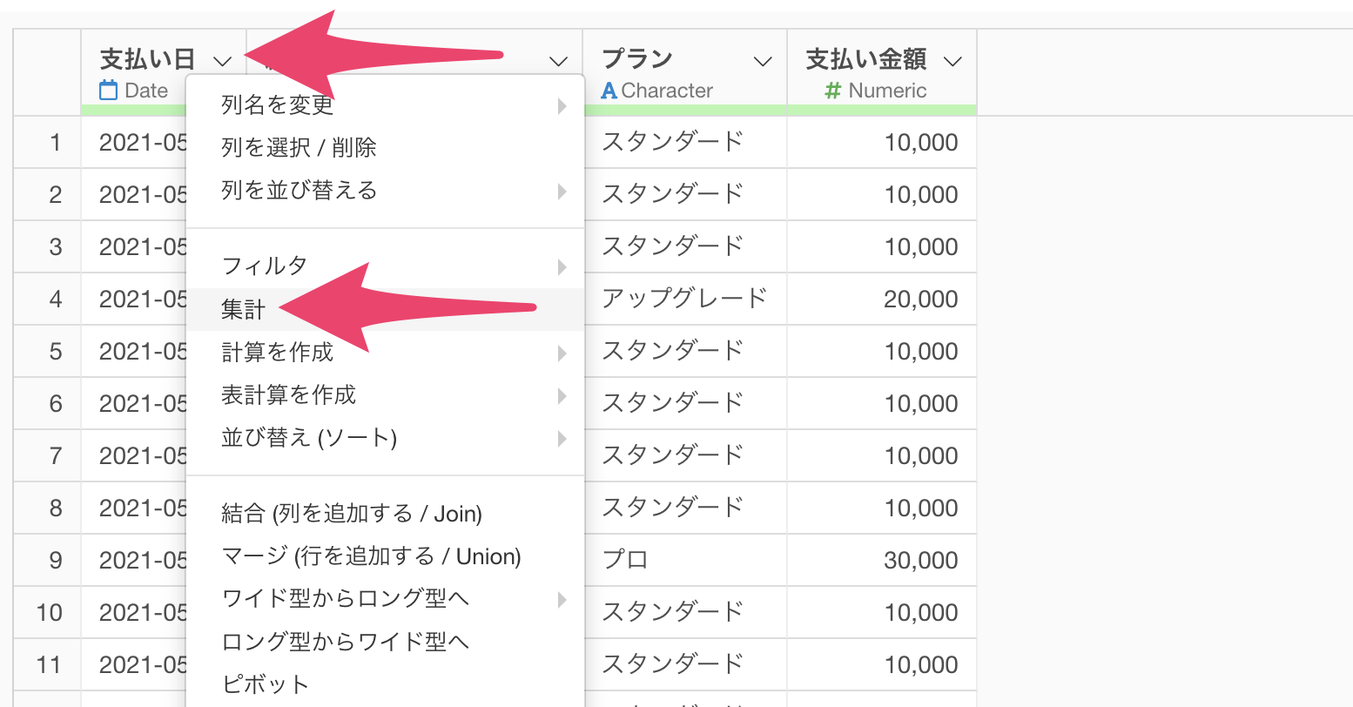The height and width of the screenshot is (707, 1353).
Task: Click the アップグレード cell in row 4
Action: [685, 299]
